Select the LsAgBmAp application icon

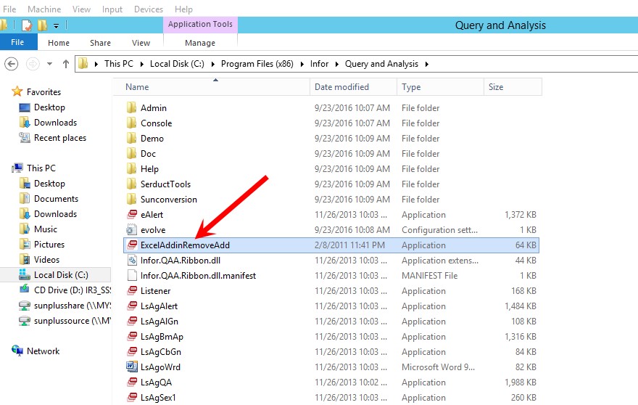[x=132, y=337]
